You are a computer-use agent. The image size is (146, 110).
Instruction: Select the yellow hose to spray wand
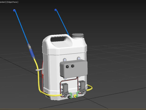(x=39, y=79)
